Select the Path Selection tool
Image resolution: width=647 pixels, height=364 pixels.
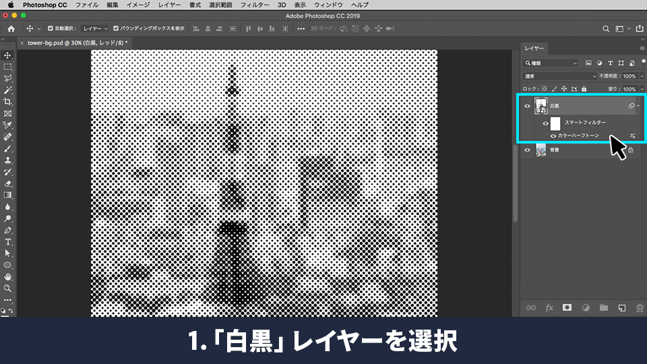7,253
